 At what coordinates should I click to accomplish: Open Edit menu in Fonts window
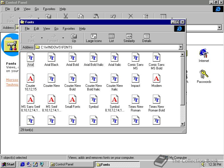pos(36,29)
